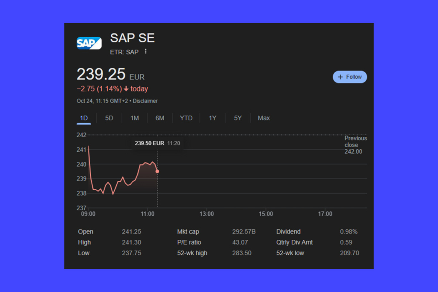This screenshot has width=438, height=292.
Task: Select the 1Y chart range
Action: 212,118
